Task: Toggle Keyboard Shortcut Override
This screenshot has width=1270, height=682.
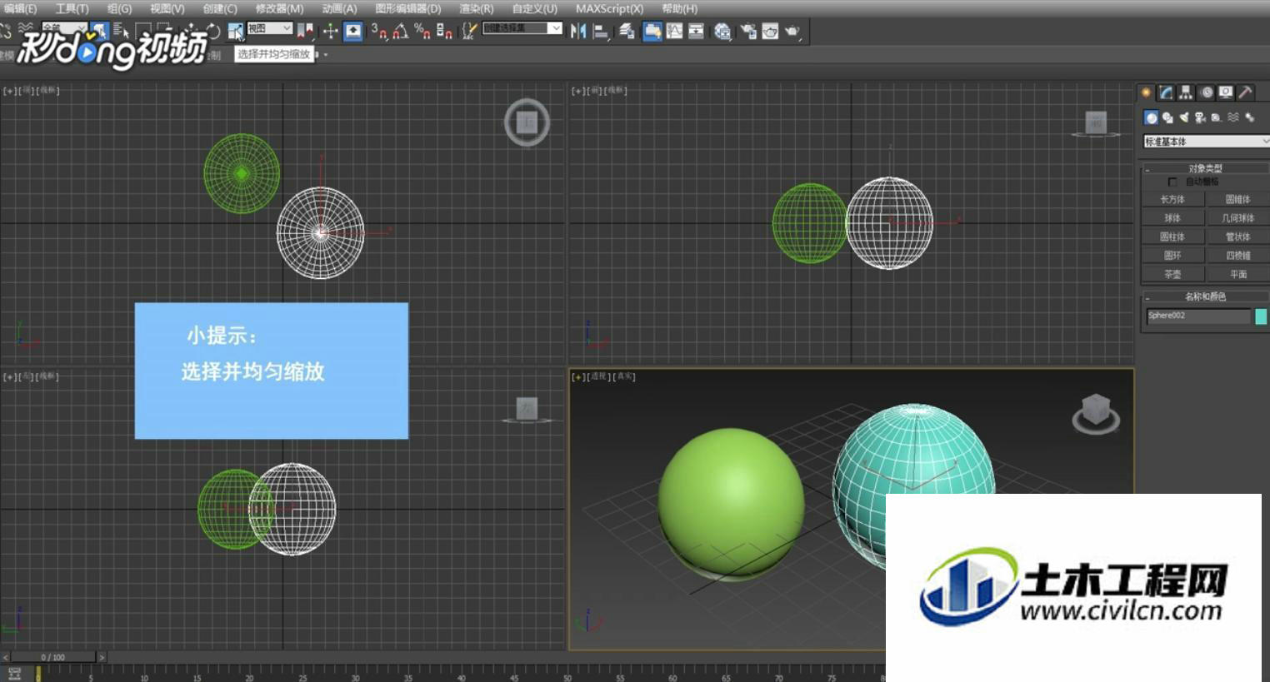Action: (353, 32)
